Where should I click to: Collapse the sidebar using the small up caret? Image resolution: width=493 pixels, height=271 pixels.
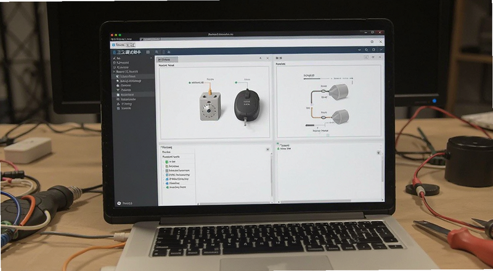click(x=151, y=58)
